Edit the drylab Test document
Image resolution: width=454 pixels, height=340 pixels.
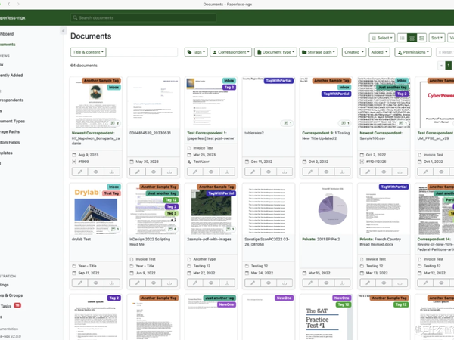click(80, 283)
